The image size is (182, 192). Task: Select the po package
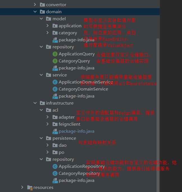point(61,152)
